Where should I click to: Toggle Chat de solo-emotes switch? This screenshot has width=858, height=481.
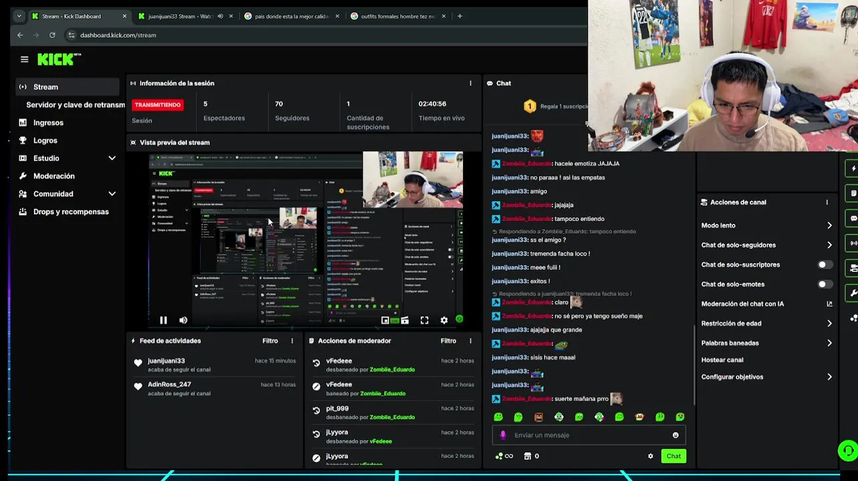[825, 284]
